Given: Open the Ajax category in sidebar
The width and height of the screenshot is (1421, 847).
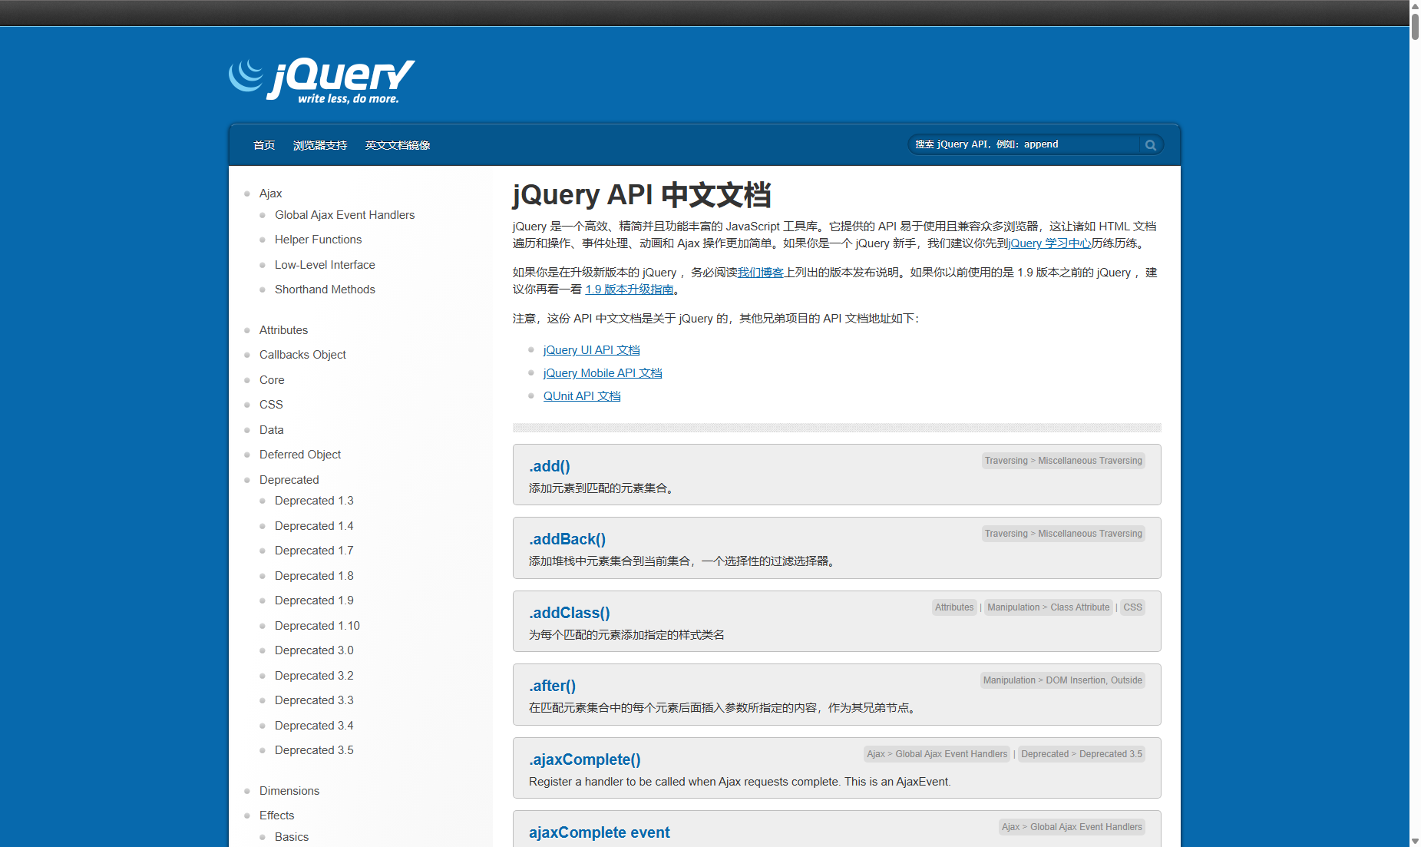Looking at the screenshot, I should click(270, 194).
